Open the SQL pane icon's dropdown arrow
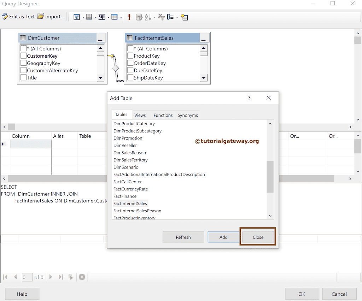 pyautogui.click(x=108, y=17)
